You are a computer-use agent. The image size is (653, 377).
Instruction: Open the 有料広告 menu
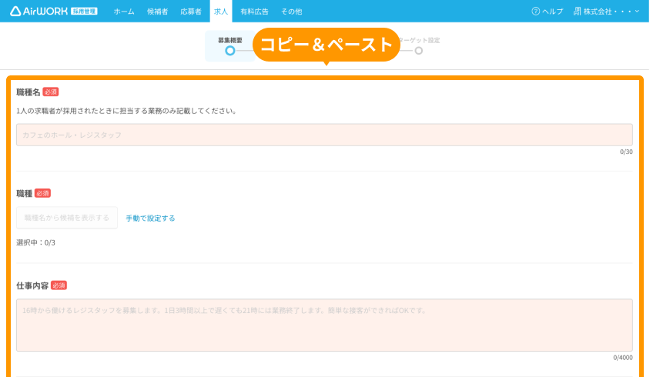click(x=254, y=12)
